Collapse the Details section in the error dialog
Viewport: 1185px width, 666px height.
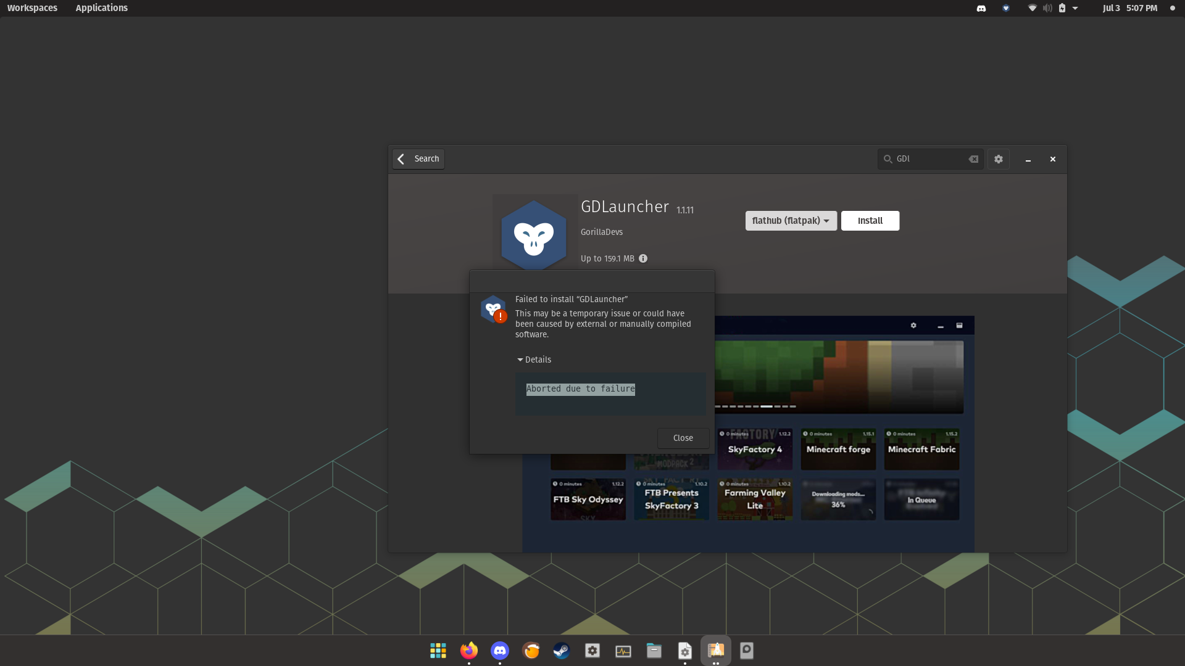tap(534, 360)
